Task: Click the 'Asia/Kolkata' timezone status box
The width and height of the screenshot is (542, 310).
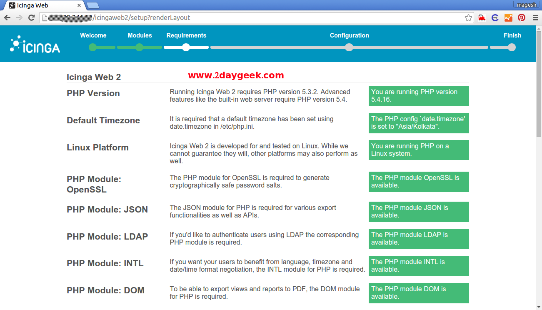Action: 419,123
